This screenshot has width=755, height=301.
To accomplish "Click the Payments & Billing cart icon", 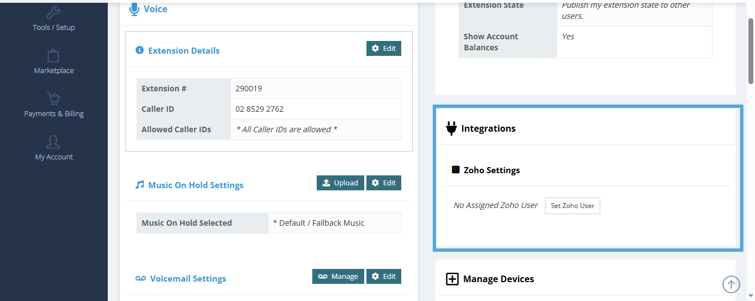I will pyautogui.click(x=54, y=99).
